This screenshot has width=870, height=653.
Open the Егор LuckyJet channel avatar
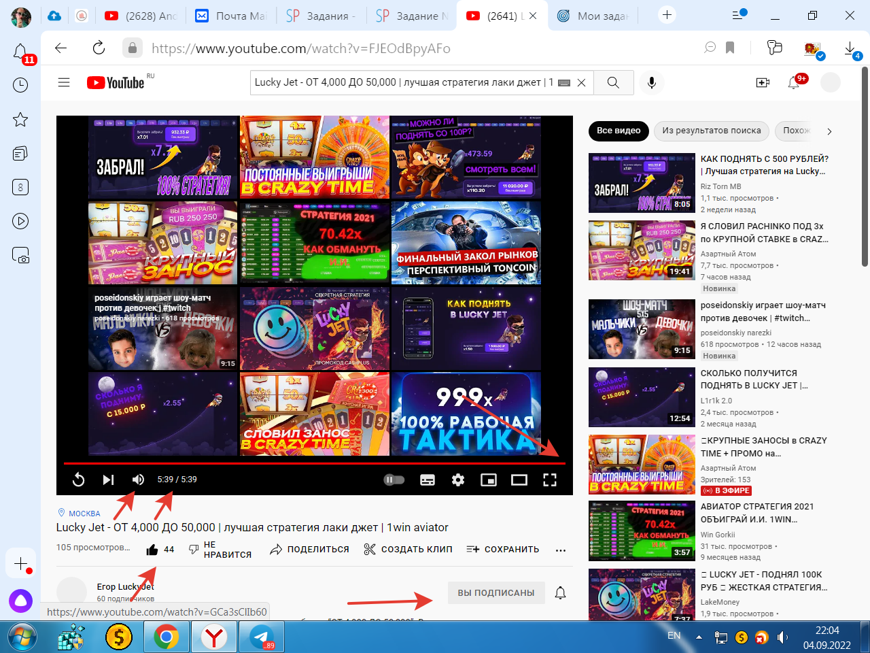(x=71, y=592)
